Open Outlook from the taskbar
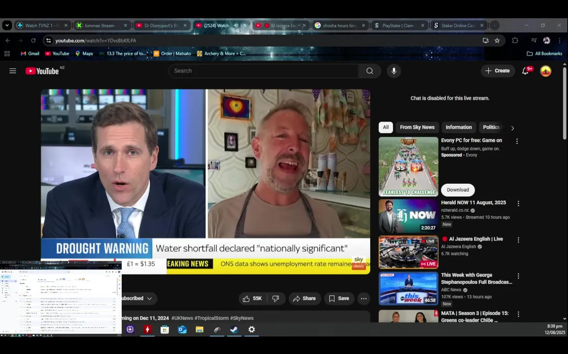Viewport: 568px width, 354px height. [182, 330]
